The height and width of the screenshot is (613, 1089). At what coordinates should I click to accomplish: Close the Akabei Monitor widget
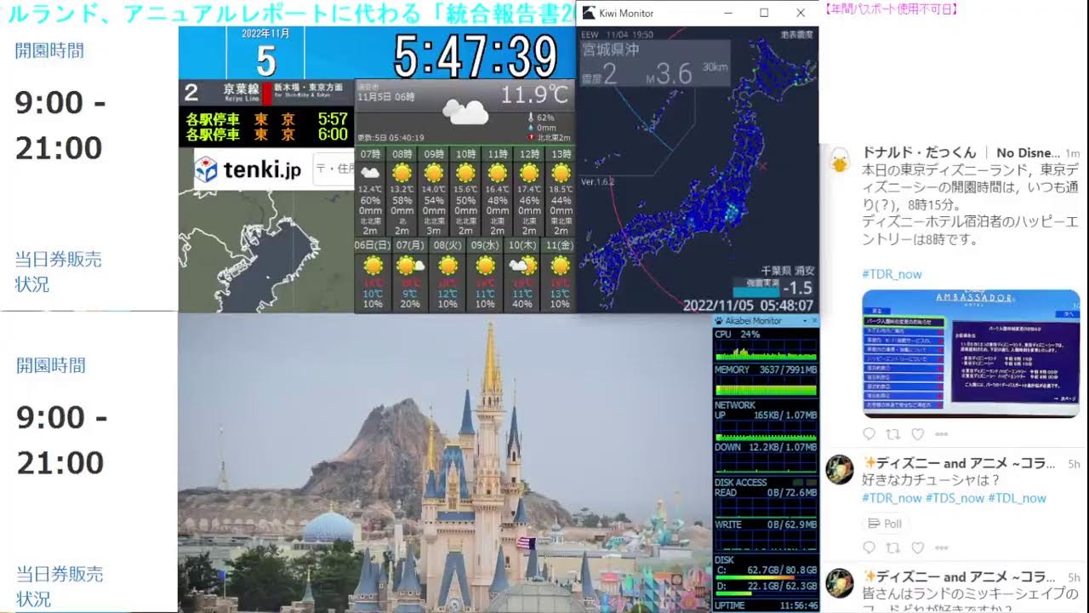(814, 321)
